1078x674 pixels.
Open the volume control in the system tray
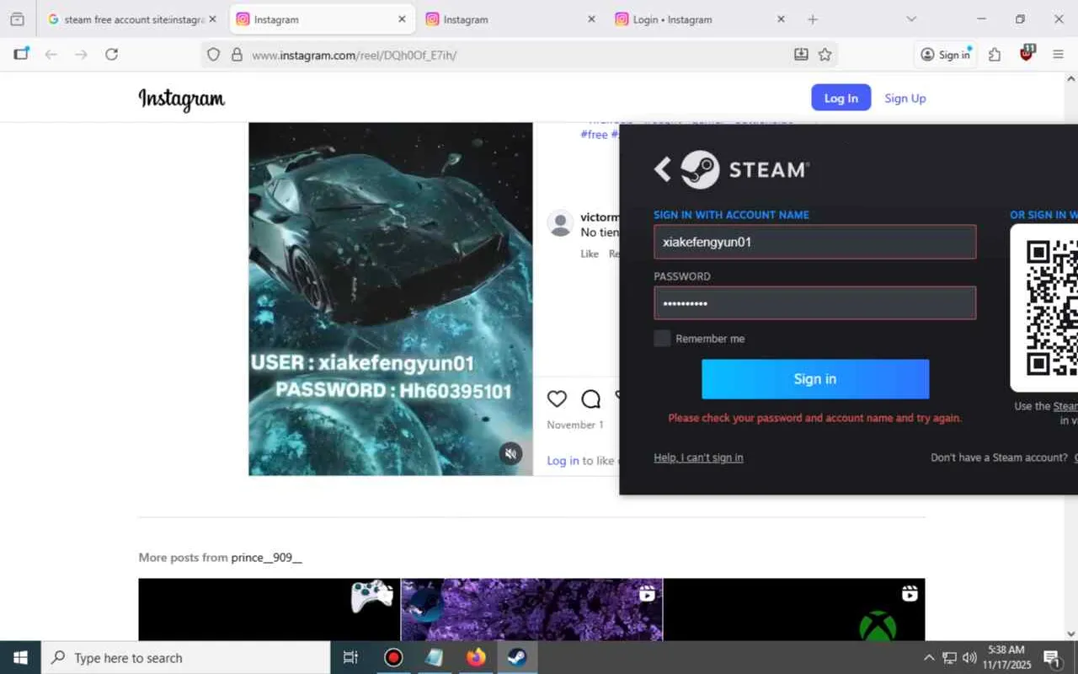click(x=969, y=658)
